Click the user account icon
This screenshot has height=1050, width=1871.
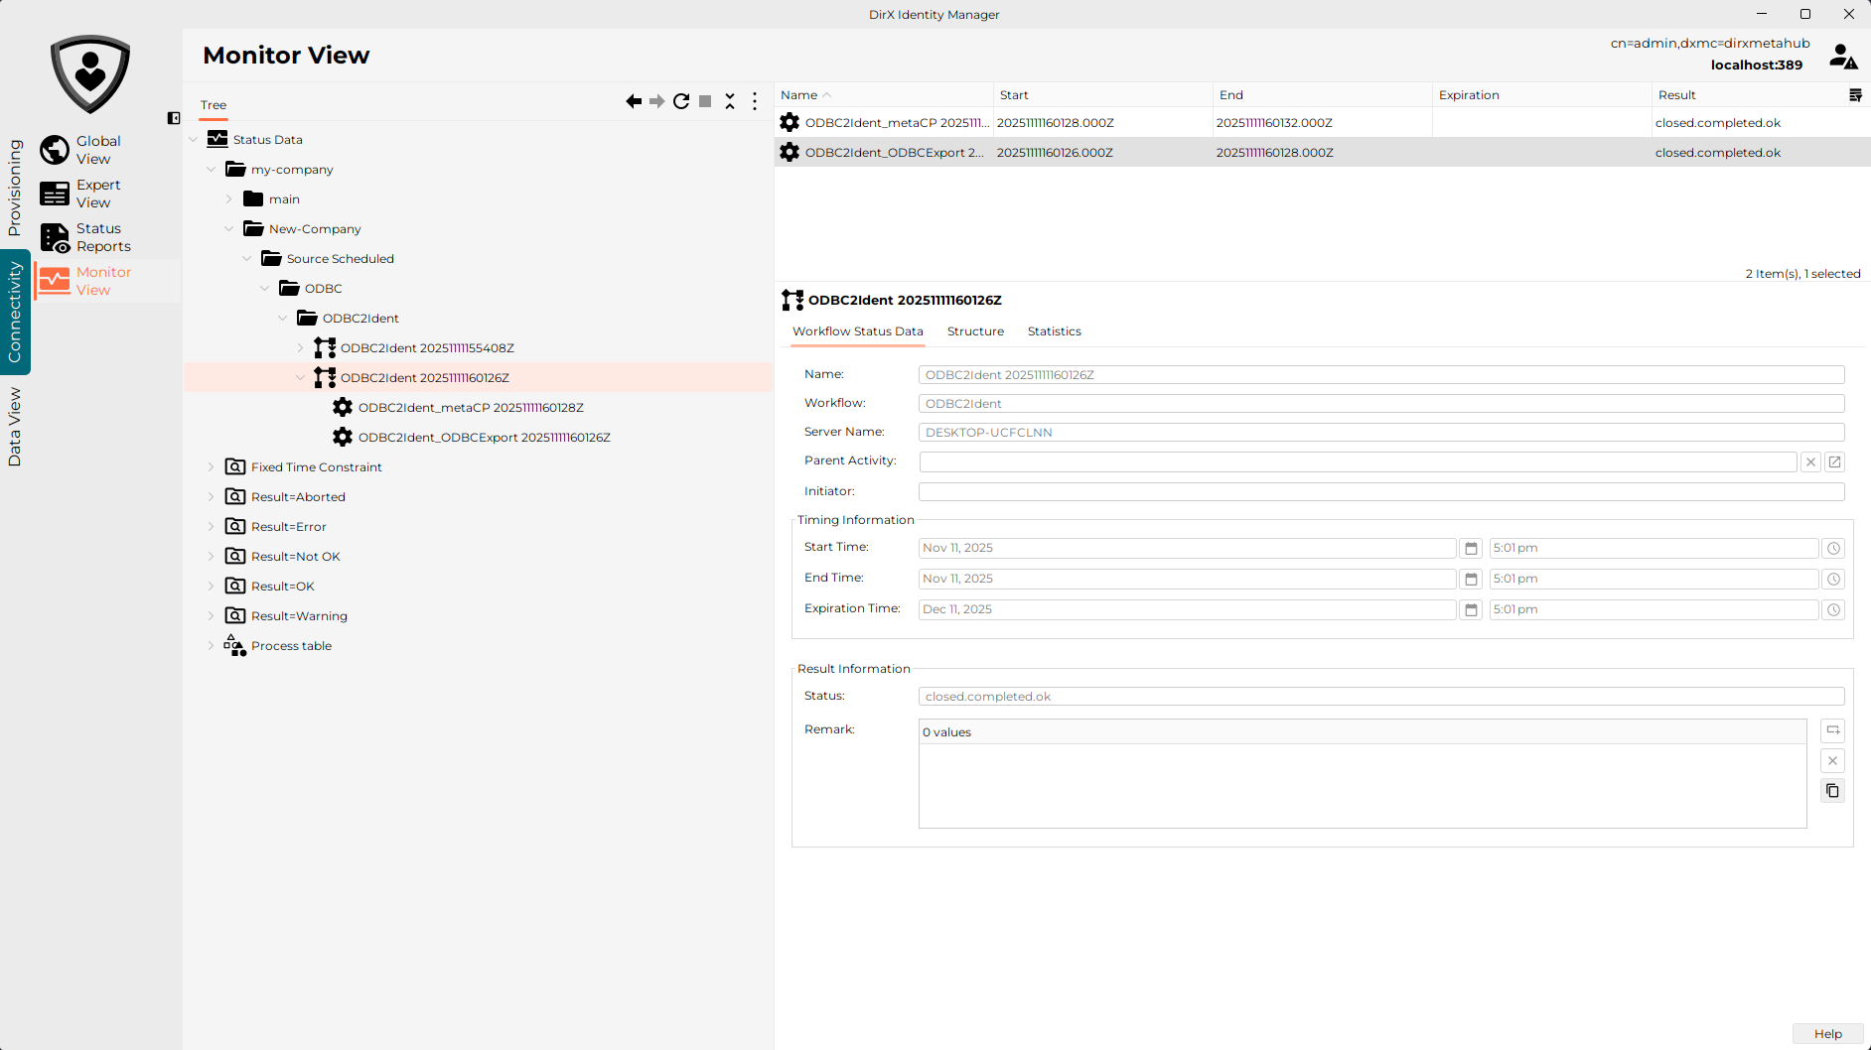[1843, 57]
